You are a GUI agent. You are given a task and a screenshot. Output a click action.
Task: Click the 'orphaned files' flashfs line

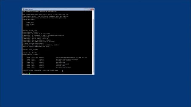(43, 35)
